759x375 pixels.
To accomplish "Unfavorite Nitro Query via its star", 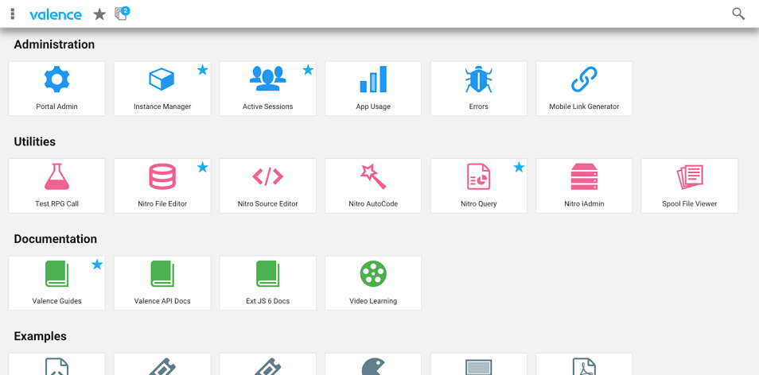I will pos(519,167).
